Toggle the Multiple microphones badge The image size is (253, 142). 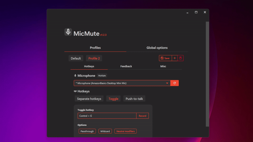coord(102,75)
